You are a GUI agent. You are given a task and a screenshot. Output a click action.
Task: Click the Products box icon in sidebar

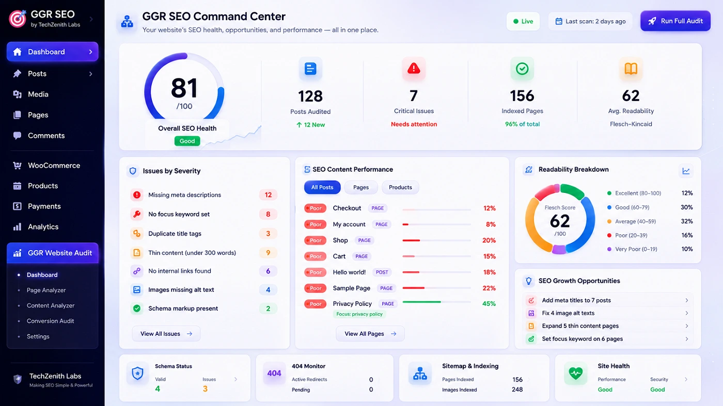tap(18, 186)
